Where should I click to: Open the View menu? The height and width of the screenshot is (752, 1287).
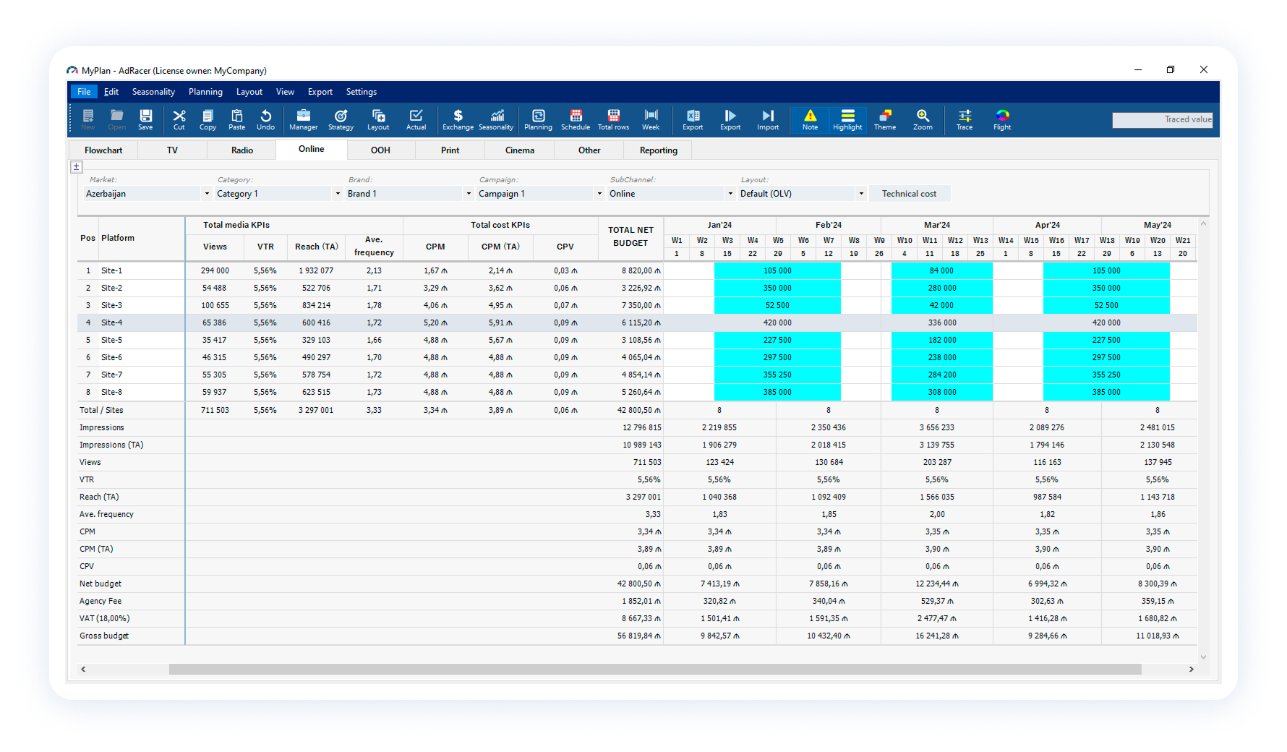click(x=285, y=92)
